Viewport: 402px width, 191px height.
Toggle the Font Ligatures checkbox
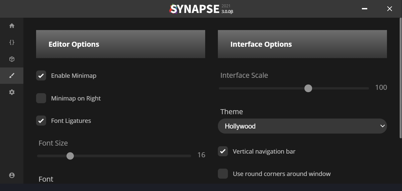pyautogui.click(x=41, y=121)
